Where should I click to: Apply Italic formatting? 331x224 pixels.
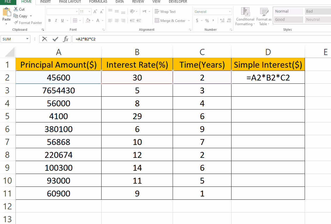point(55,20)
